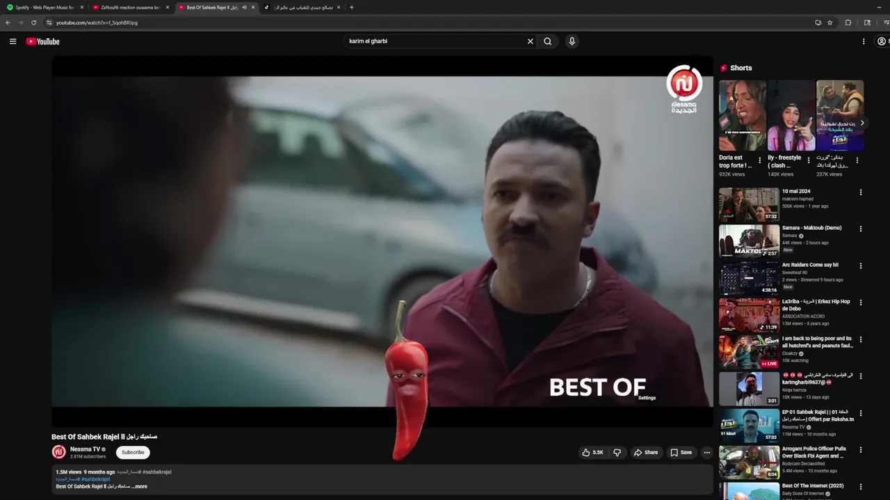This screenshot has width=890, height=500.
Task: Open options for 'Arrogant Police Officer' video
Action: pyautogui.click(x=861, y=450)
